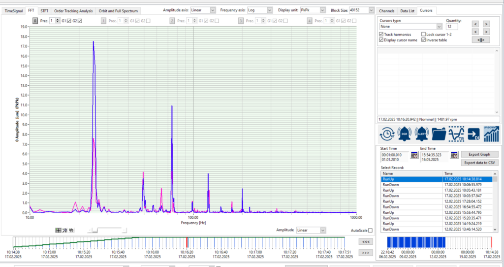Switch to the Channels tab
Screen dimensions: 504x267
(x=387, y=11)
